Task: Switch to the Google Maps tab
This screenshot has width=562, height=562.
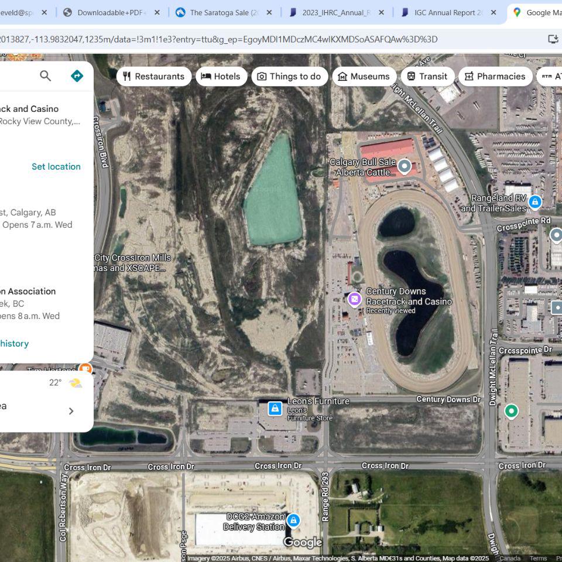Action: [x=537, y=12]
